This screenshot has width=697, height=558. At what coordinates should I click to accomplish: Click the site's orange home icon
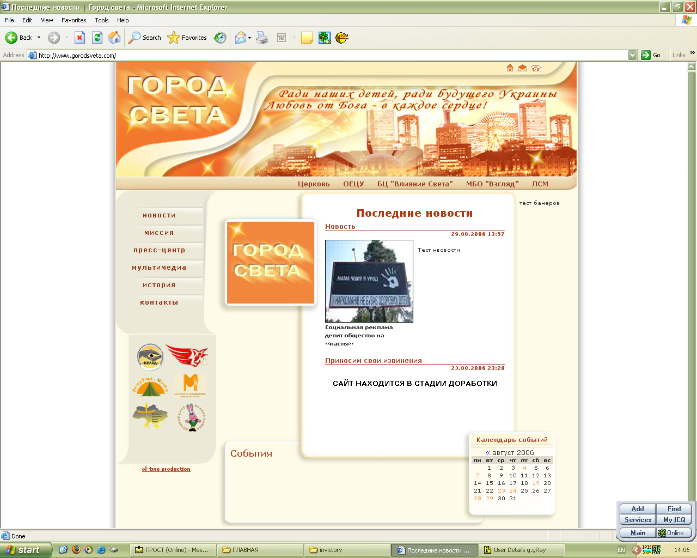(x=510, y=68)
